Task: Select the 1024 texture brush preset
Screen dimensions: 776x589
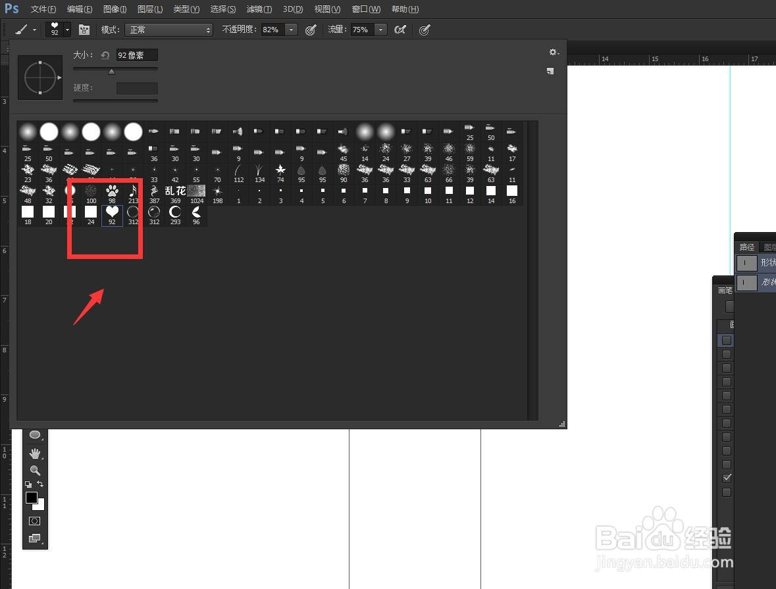Action: pyautogui.click(x=197, y=194)
